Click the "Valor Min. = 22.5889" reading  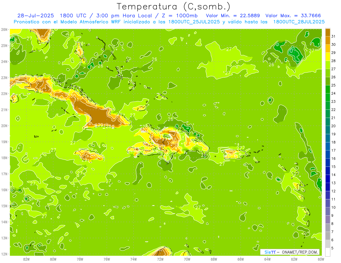(233, 16)
